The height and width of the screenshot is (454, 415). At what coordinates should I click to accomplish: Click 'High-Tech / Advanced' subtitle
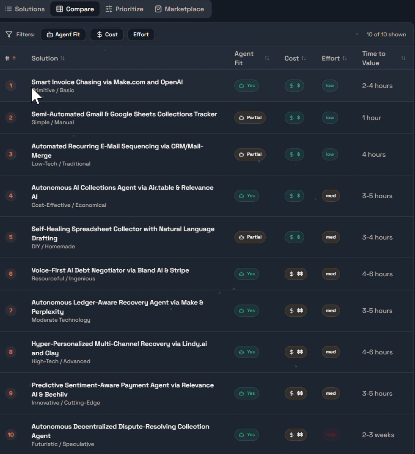click(x=61, y=361)
